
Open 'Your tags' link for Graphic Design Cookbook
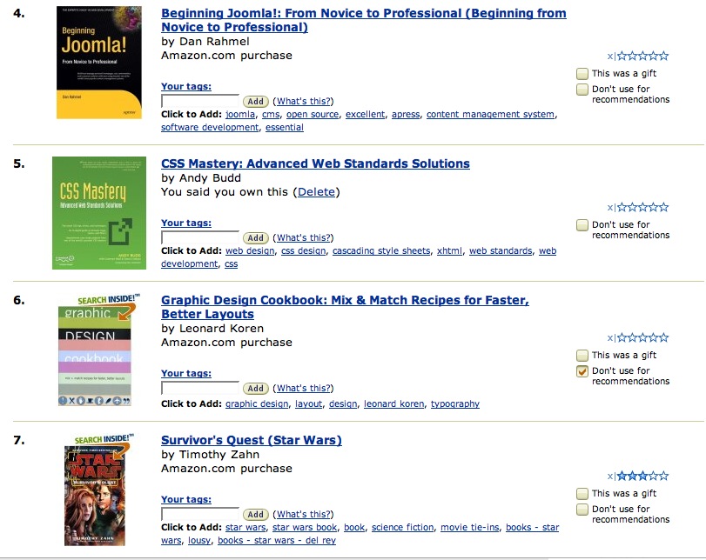pos(186,373)
